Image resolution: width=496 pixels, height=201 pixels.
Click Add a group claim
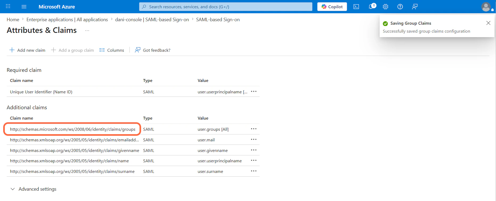point(72,50)
